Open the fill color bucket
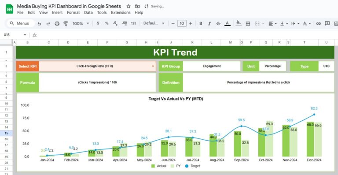 [239, 23]
